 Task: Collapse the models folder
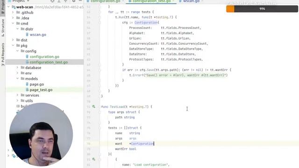[17, 79]
